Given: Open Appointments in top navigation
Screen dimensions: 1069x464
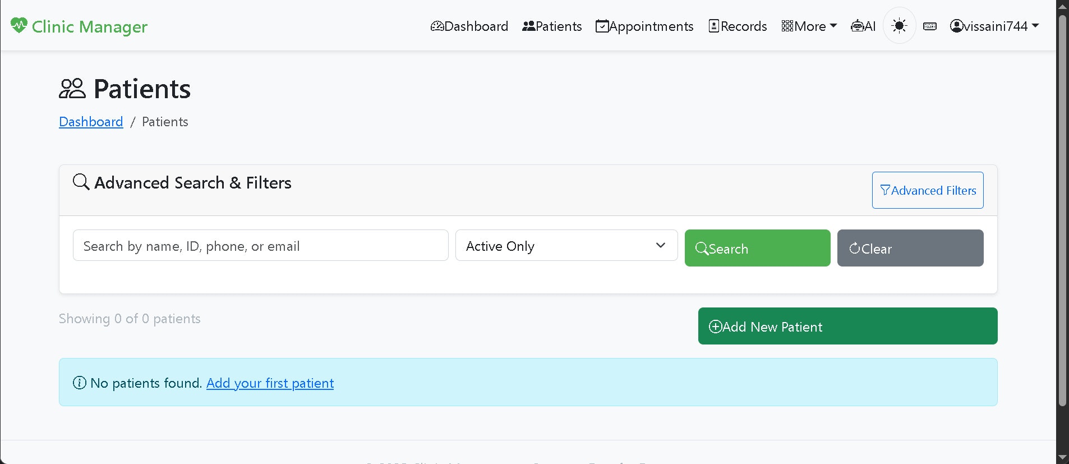Looking at the screenshot, I should [x=644, y=26].
